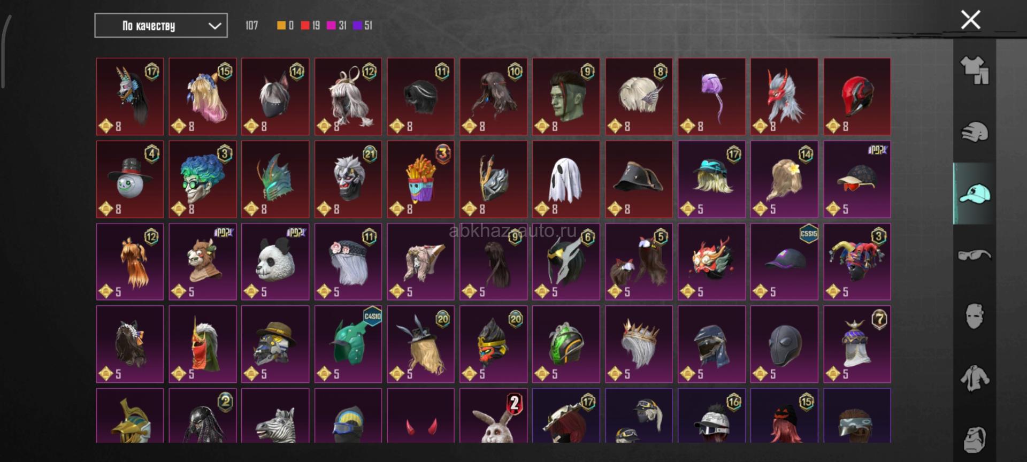Select the cap headwear category

975,194
